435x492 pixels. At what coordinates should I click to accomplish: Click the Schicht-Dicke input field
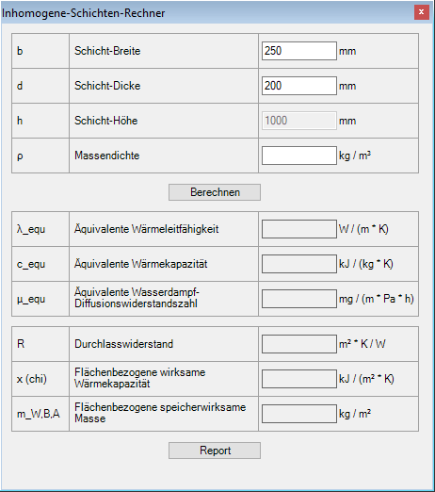click(x=299, y=86)
